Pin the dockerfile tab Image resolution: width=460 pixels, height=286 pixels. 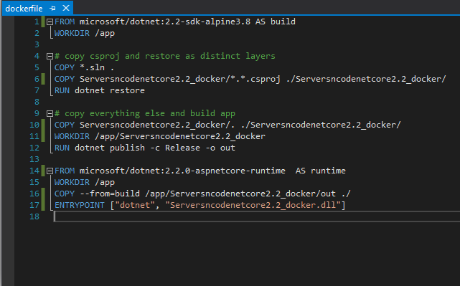pyautogui.click(x=52, y=9)
